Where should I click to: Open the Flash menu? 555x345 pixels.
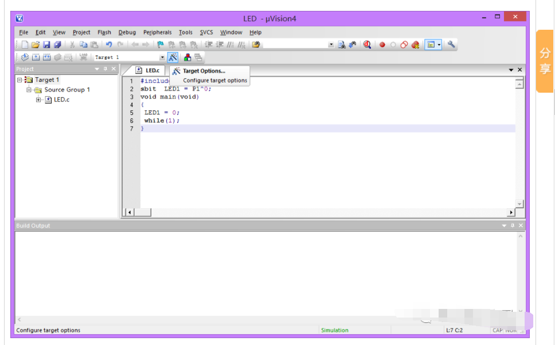coord(104,33)
